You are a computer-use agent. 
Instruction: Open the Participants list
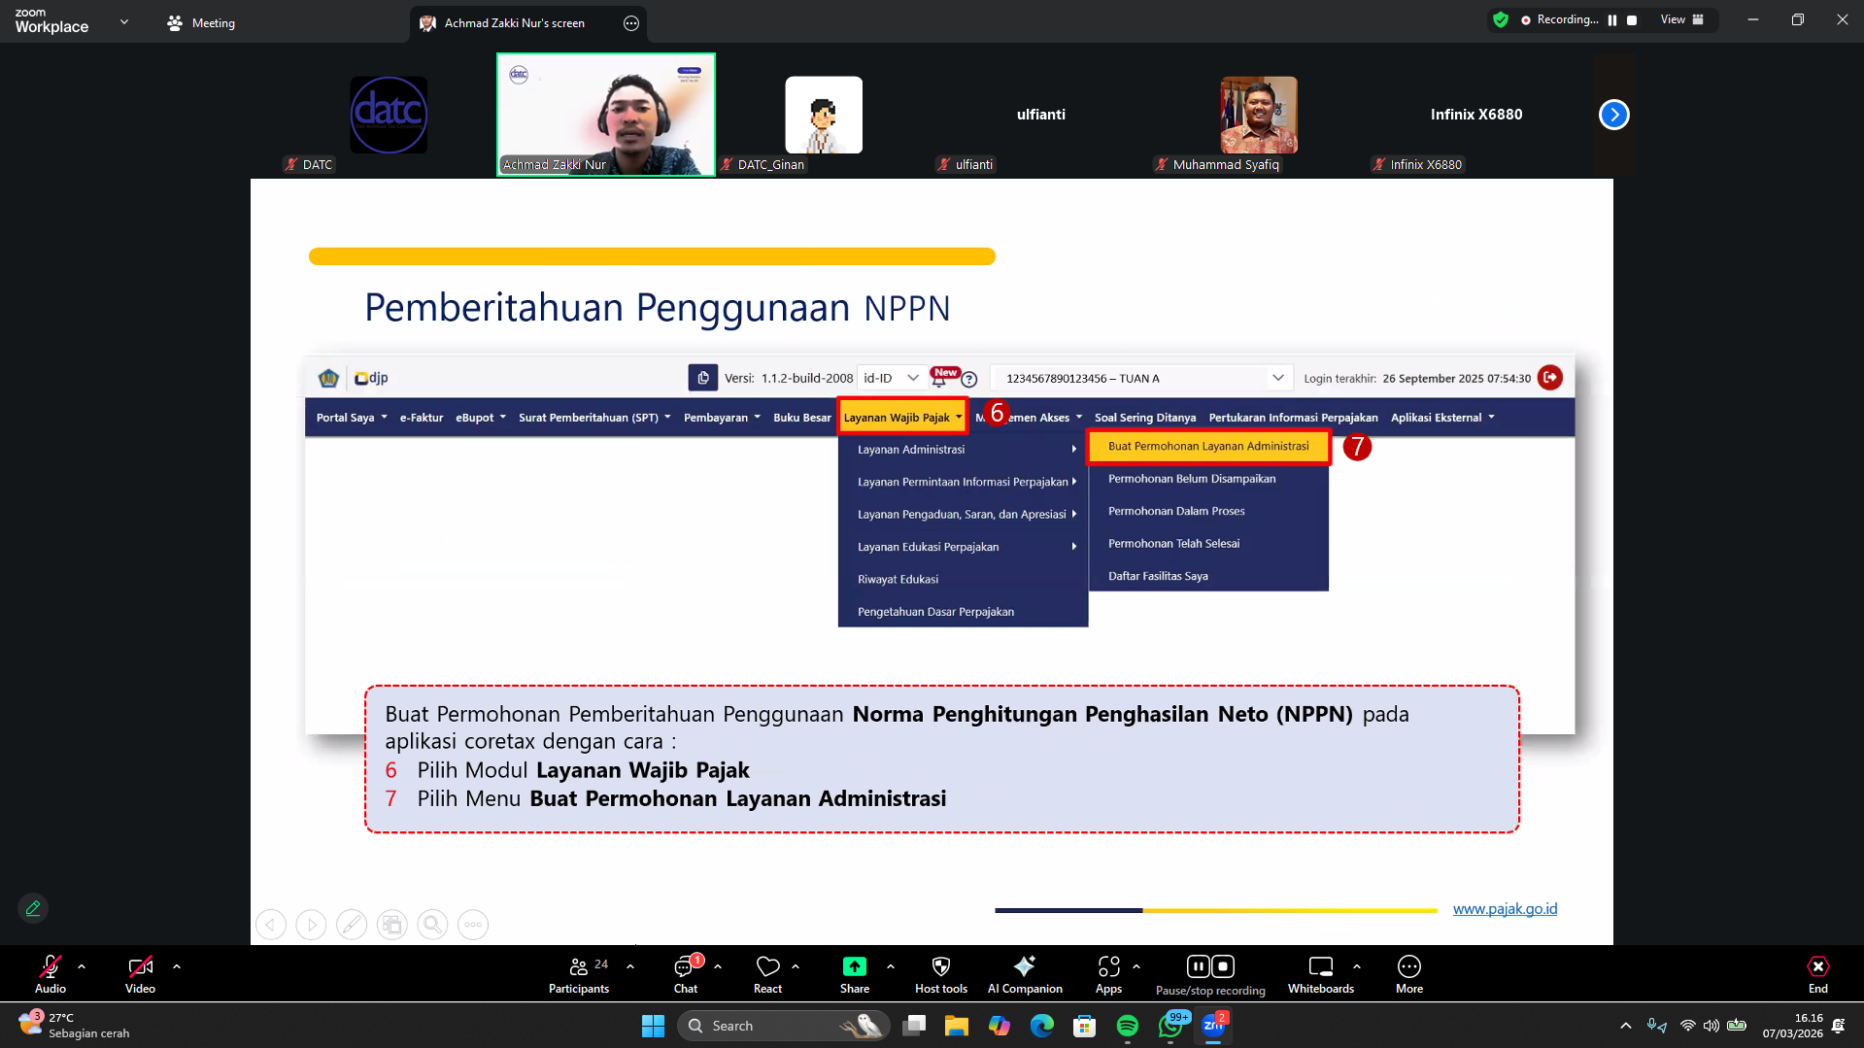(x=579, y=973)
